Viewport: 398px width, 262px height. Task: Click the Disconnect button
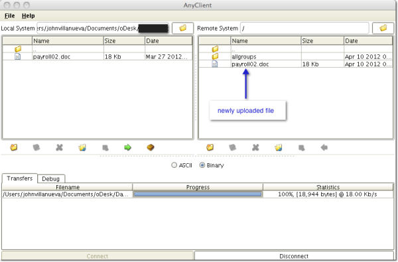pyautogui.click(x=294, y=256)
